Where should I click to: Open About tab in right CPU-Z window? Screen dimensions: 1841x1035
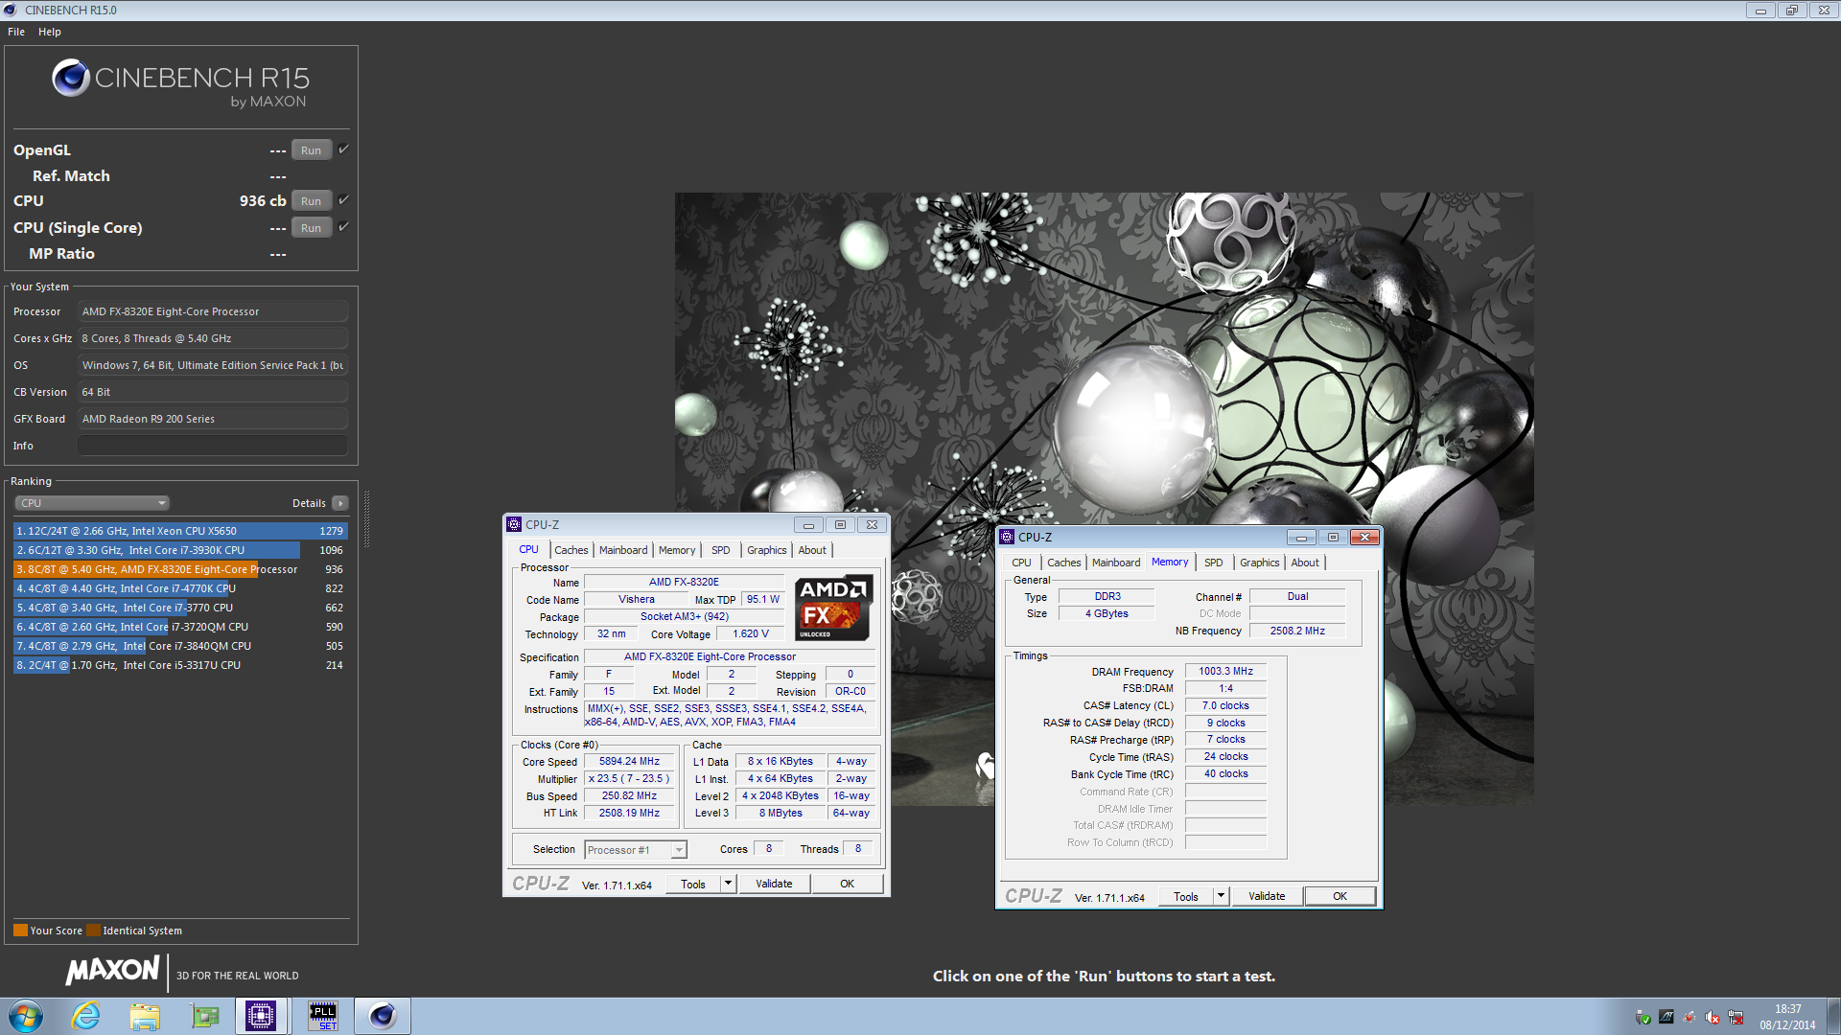1305,563
